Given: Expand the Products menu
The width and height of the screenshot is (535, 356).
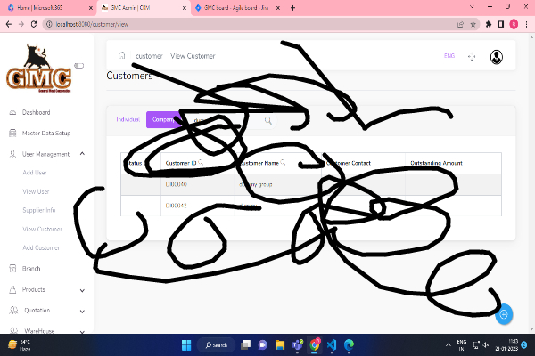Looking at the screenshot, I should [82, 290].
